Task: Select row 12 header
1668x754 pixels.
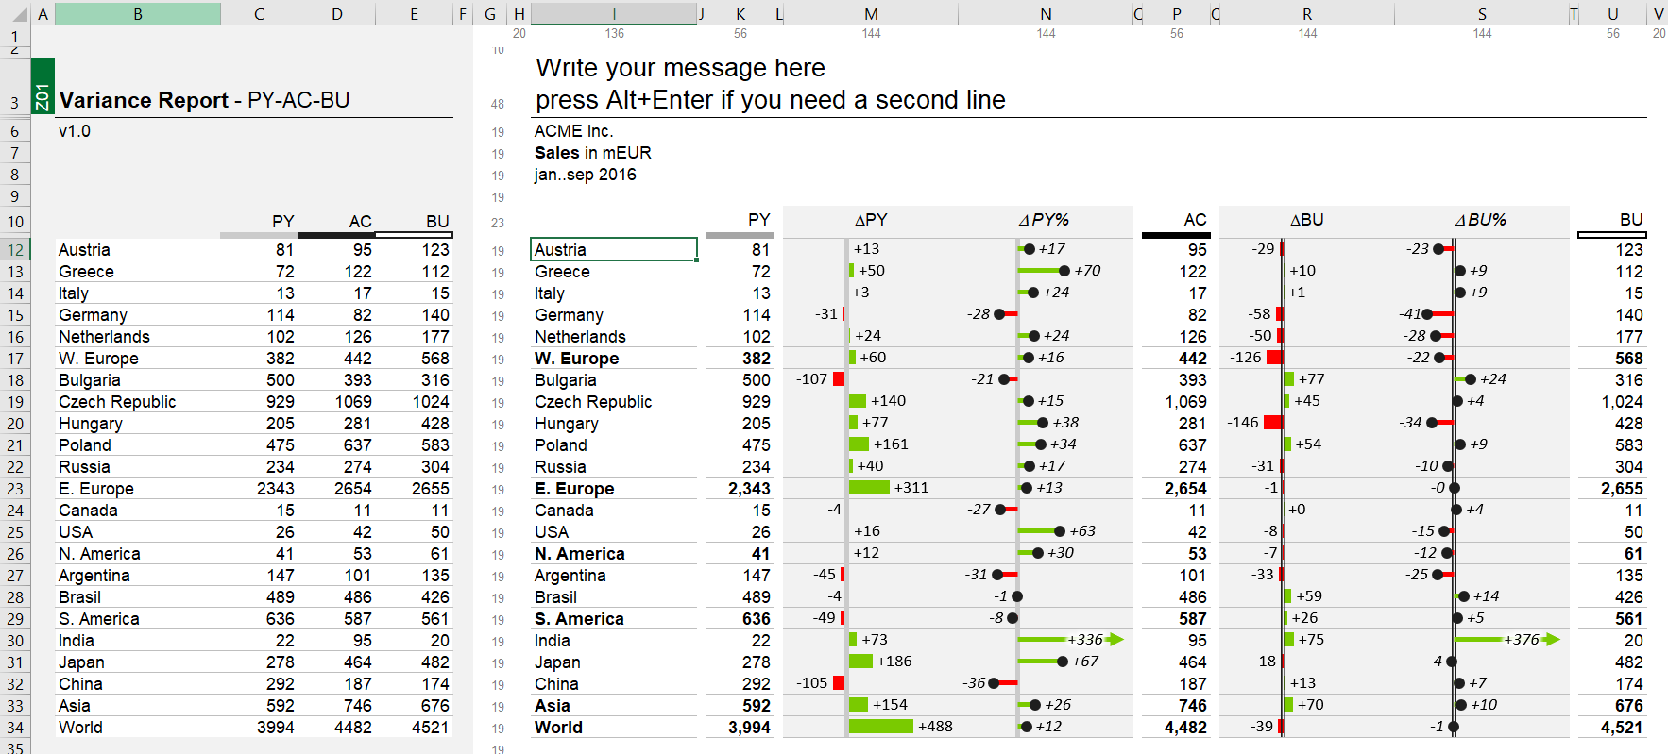Action: click(15, 250)
